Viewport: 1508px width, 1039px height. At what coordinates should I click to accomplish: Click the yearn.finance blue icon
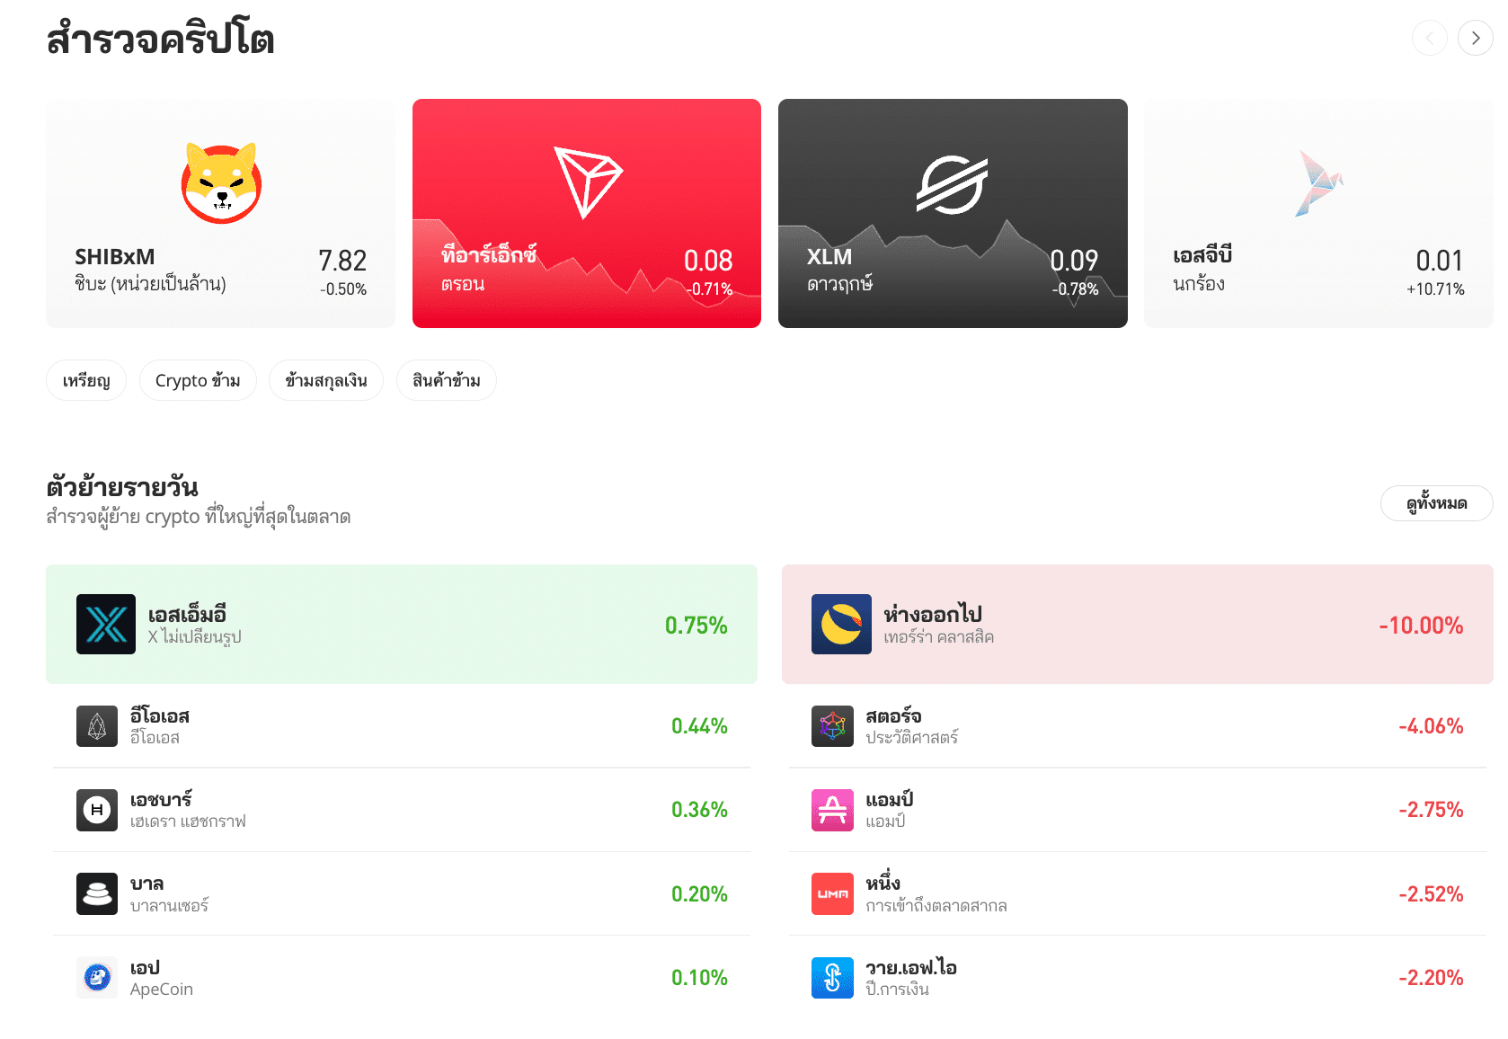(832, 978)
